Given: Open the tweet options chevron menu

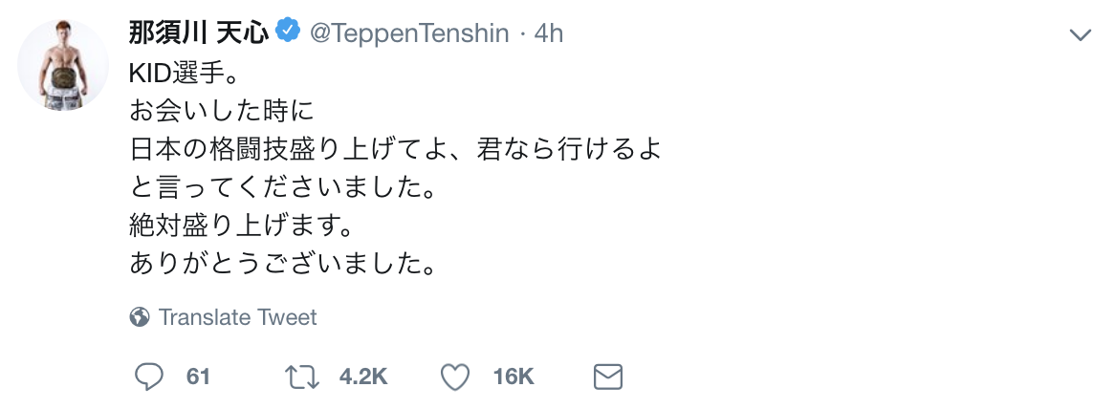Looking at the screenshot, I should click(1080, 35).
